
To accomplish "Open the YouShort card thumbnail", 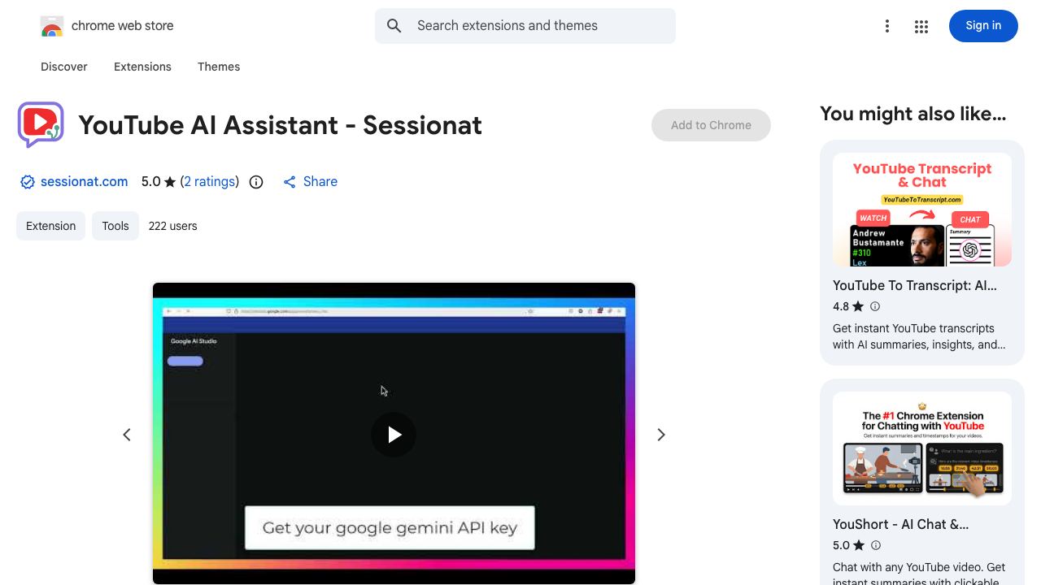I will [x=922, y=448].
